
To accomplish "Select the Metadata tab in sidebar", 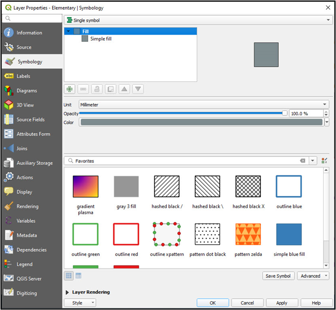I will pos(28,235).
